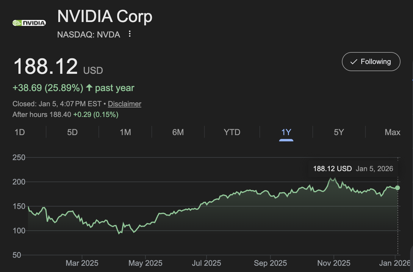Open the three-dot options menu
The image size is (413, 272).
pyautogui.click(x=129, y=34)
